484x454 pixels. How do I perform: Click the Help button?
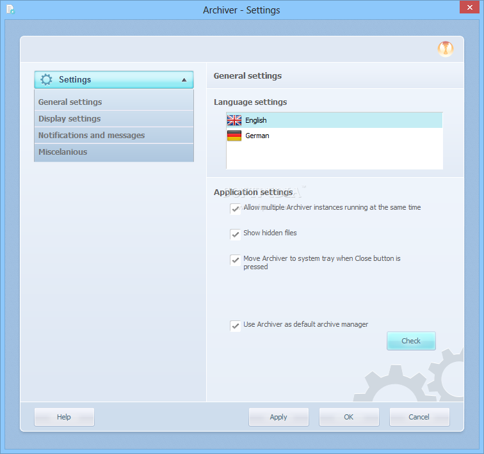pos(64,417)
